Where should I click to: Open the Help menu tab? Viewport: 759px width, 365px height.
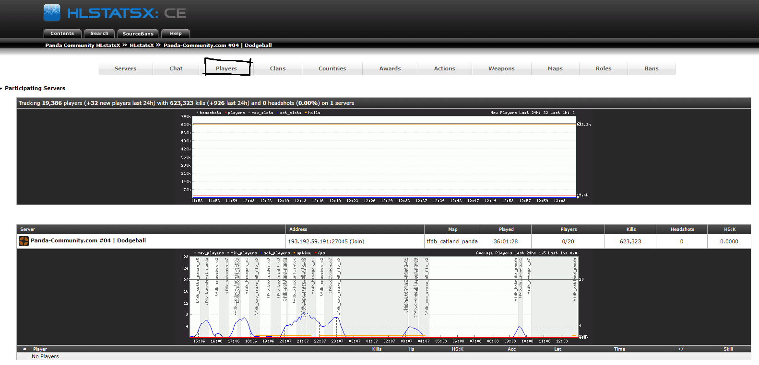tap(176, 34)
